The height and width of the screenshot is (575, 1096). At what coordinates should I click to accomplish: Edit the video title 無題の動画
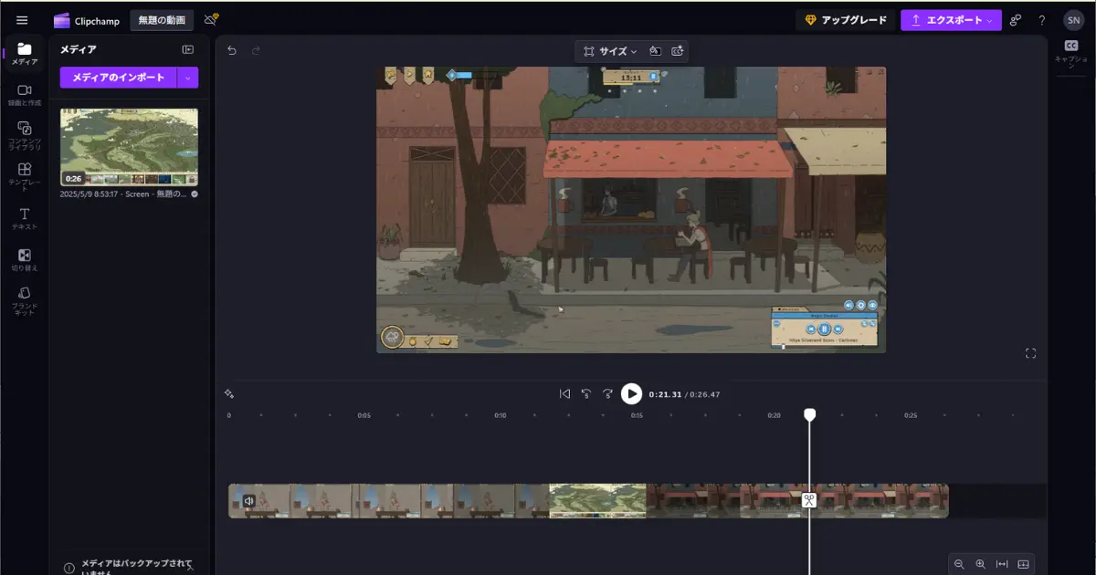point(162,20)
